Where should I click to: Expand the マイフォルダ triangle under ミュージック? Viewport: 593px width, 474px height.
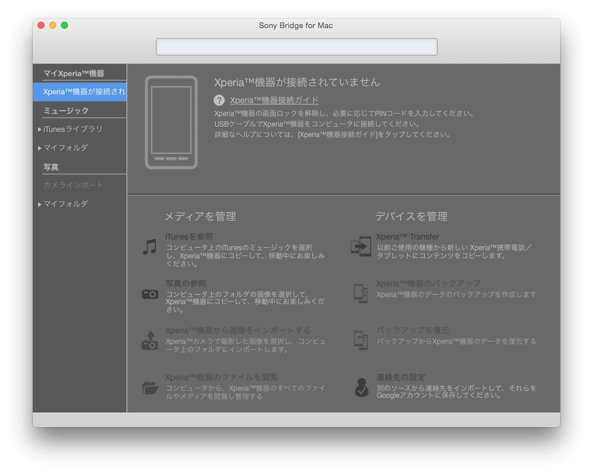pos(40,148)
